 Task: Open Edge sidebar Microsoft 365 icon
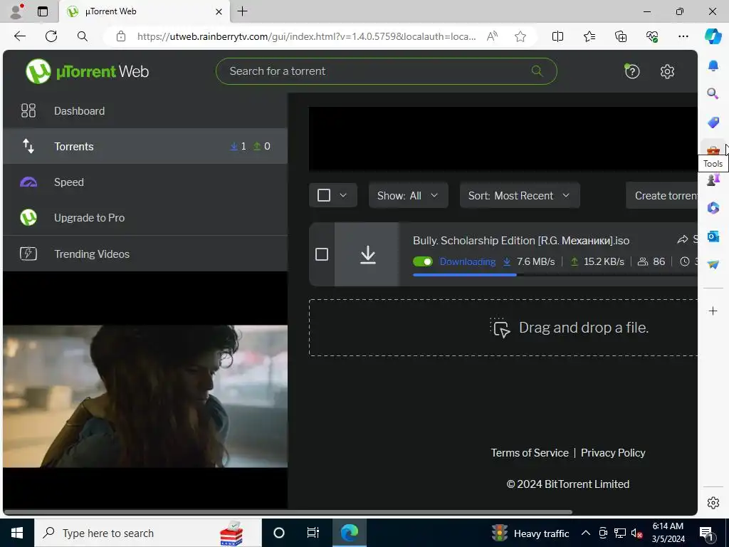[713, 207]
